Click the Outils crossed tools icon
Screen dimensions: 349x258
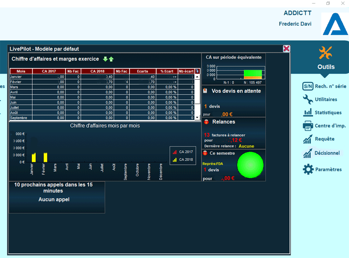pos(326,53)
